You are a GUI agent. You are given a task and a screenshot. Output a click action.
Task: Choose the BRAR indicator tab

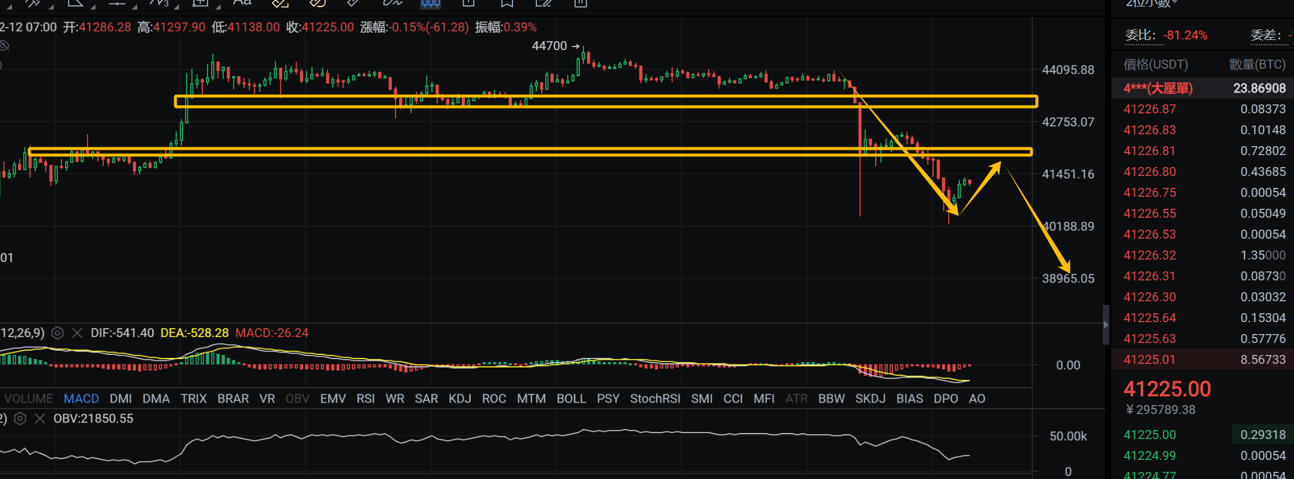tap(233, 398)
